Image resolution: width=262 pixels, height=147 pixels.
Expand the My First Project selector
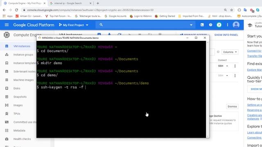74,25
